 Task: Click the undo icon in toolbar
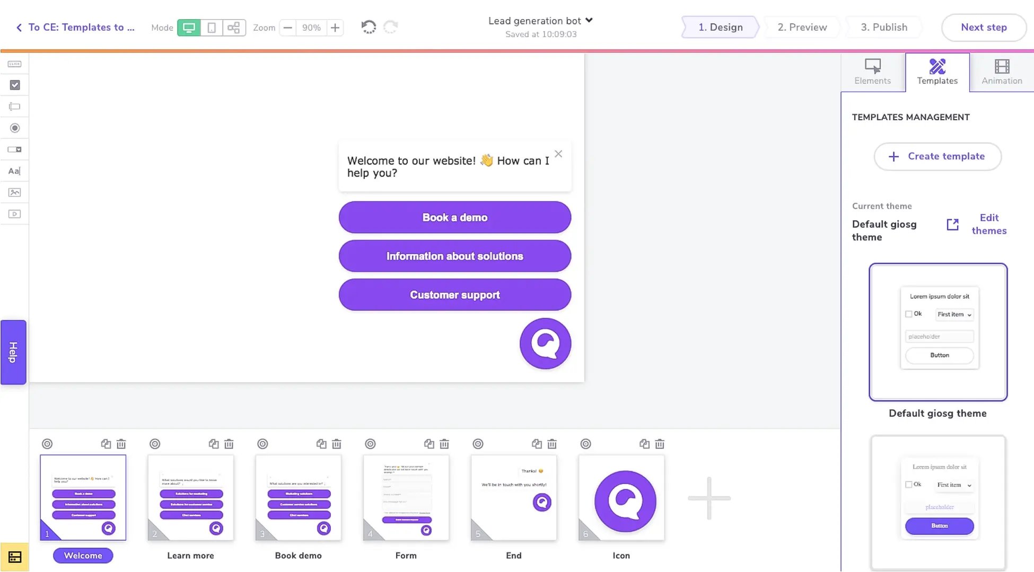pos(367,27)
